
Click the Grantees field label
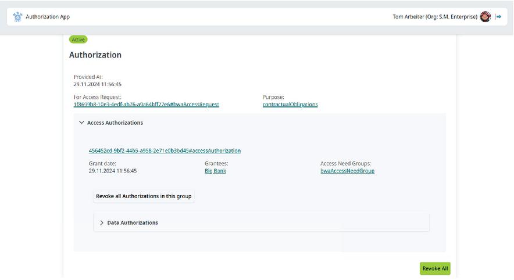(216, 164)
